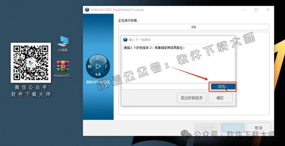Click the 下一步 next button
This screenshot has height=146, width=285.
coord(232,128)
